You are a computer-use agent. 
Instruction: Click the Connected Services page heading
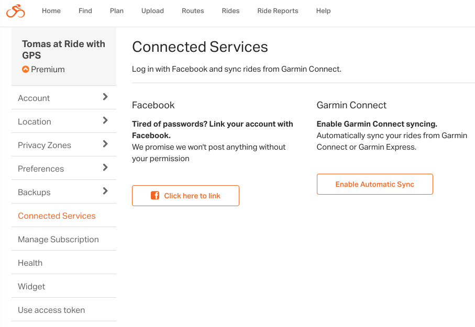(200, 47)
